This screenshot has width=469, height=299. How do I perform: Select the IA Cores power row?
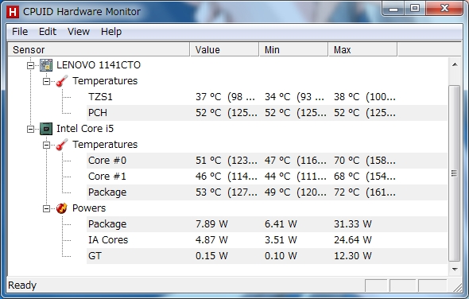pos(267,240)
